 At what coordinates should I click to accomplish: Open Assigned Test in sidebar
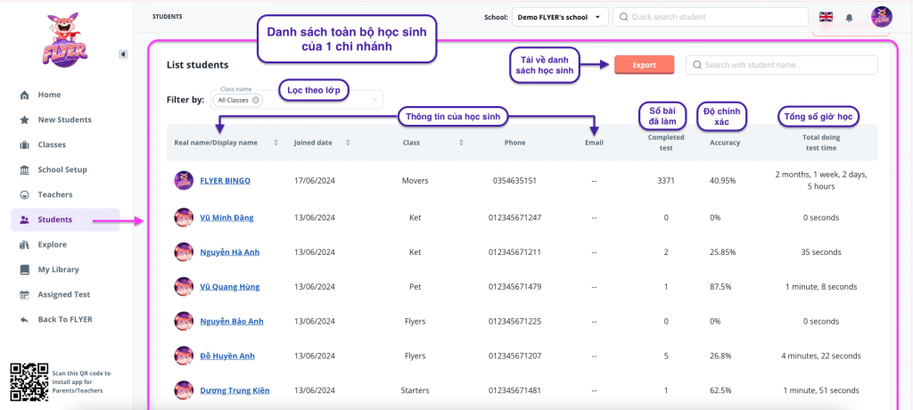tap(63, 294)
